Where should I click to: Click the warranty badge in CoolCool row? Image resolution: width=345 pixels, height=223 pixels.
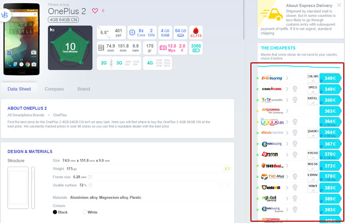(295, 89)
